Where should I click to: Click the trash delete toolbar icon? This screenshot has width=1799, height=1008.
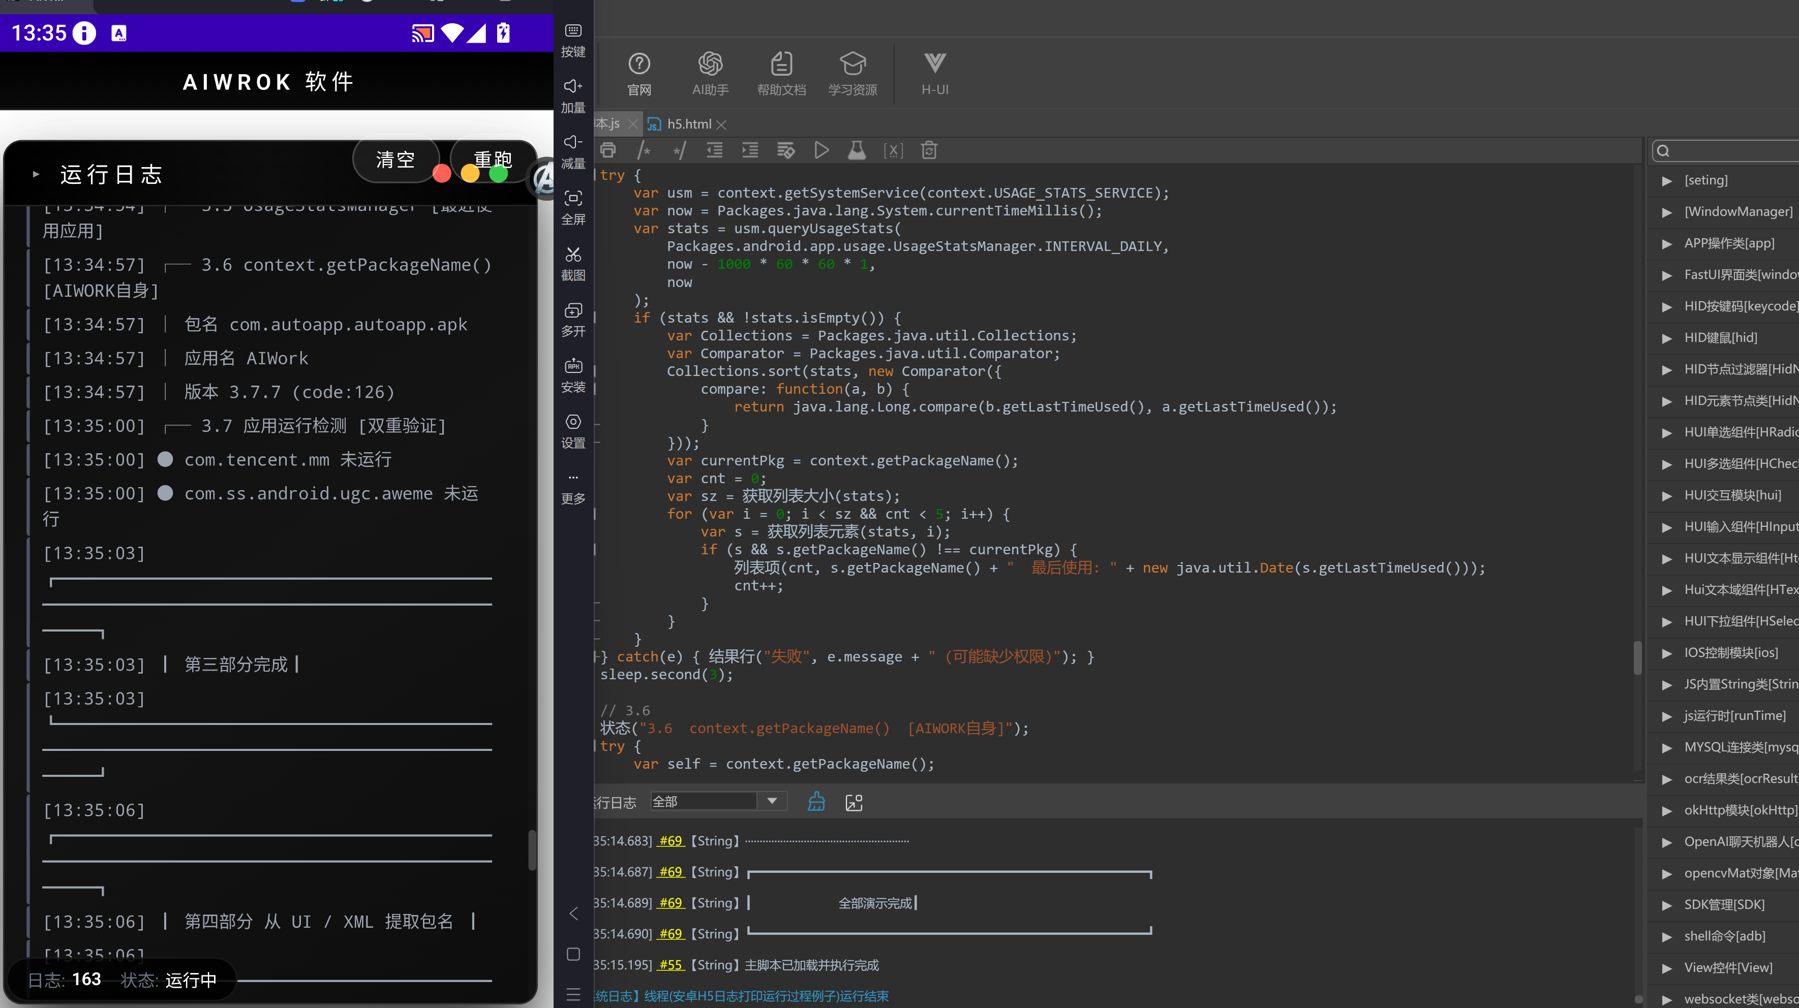click(928, 150)
